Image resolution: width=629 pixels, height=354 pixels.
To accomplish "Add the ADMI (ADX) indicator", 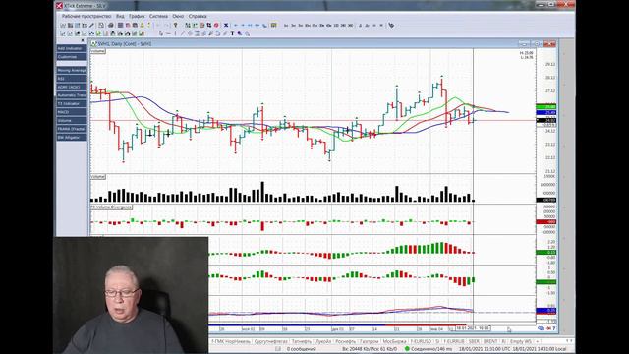I will click(x=72, y=88).
